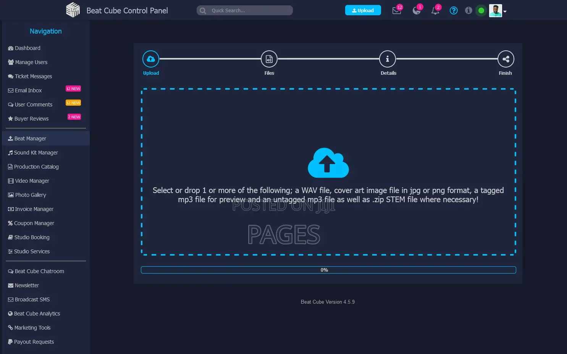This screenshot has height=354, width=567.
Task: Open the comments icon with badge 1
Action: [417, 11]
